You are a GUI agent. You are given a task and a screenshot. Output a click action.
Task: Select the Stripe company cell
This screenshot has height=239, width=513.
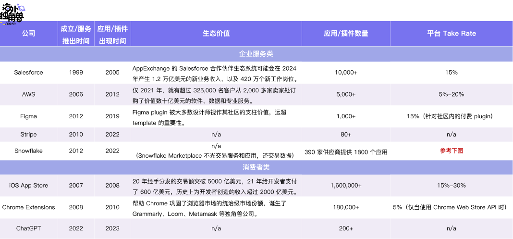(28, 135)
